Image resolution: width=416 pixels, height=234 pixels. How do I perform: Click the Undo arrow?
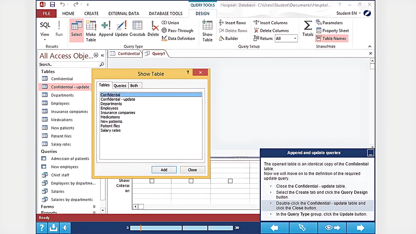(x=62, y=4)
